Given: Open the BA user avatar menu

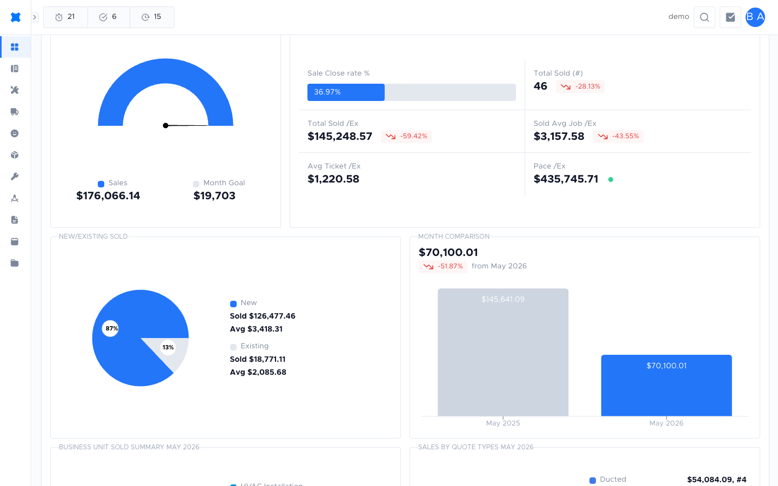Looking at the screenshot, I should (x=755, y=17).
